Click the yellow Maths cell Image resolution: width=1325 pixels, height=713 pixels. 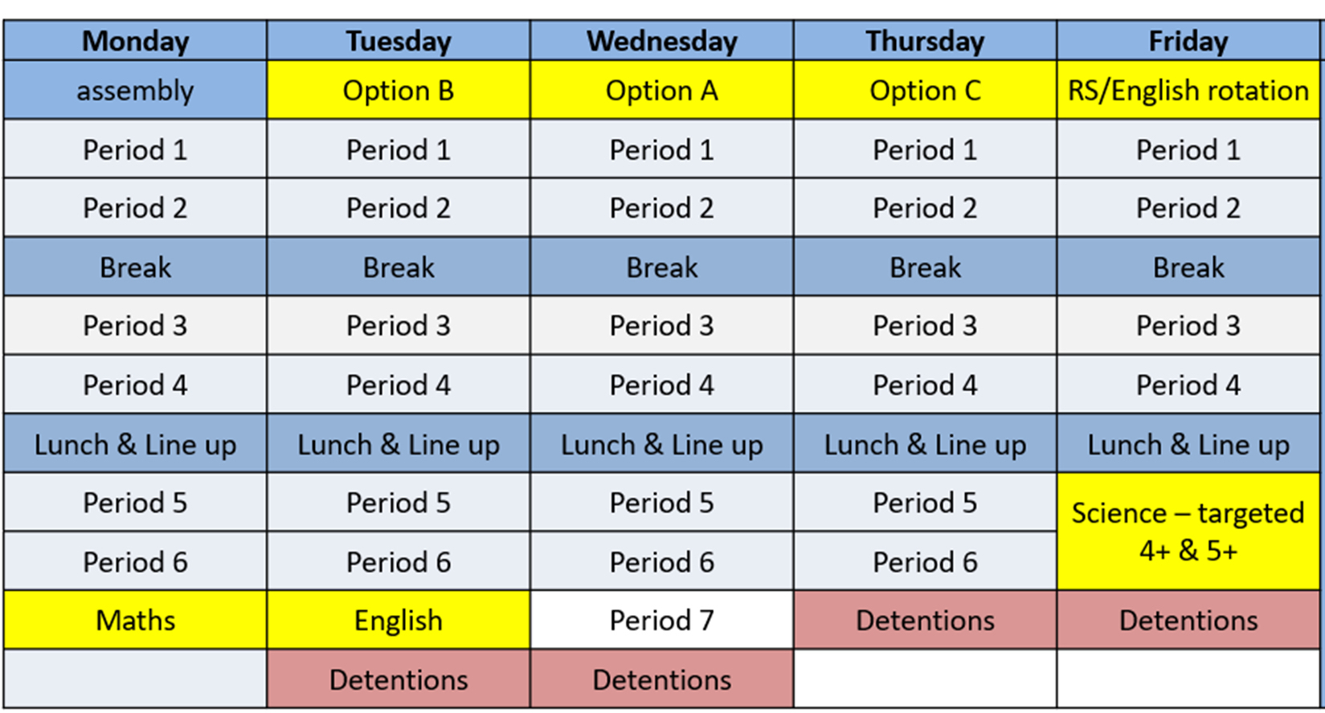click(x=135, y=620)
